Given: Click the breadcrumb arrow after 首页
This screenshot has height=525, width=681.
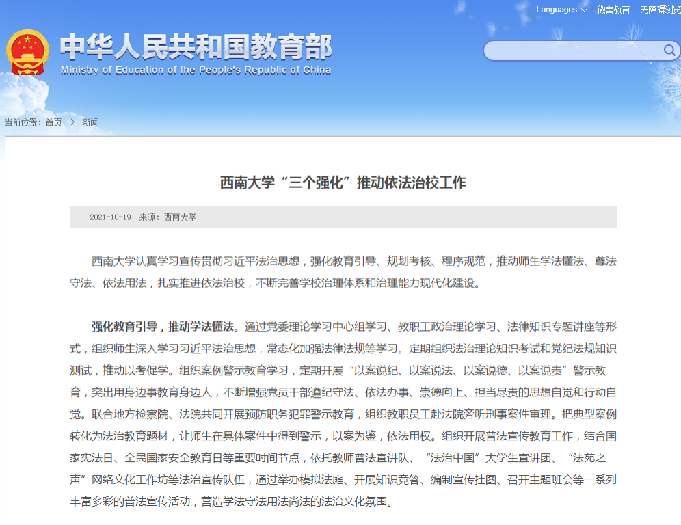Looking at the screenshot, I should point(72,122).
